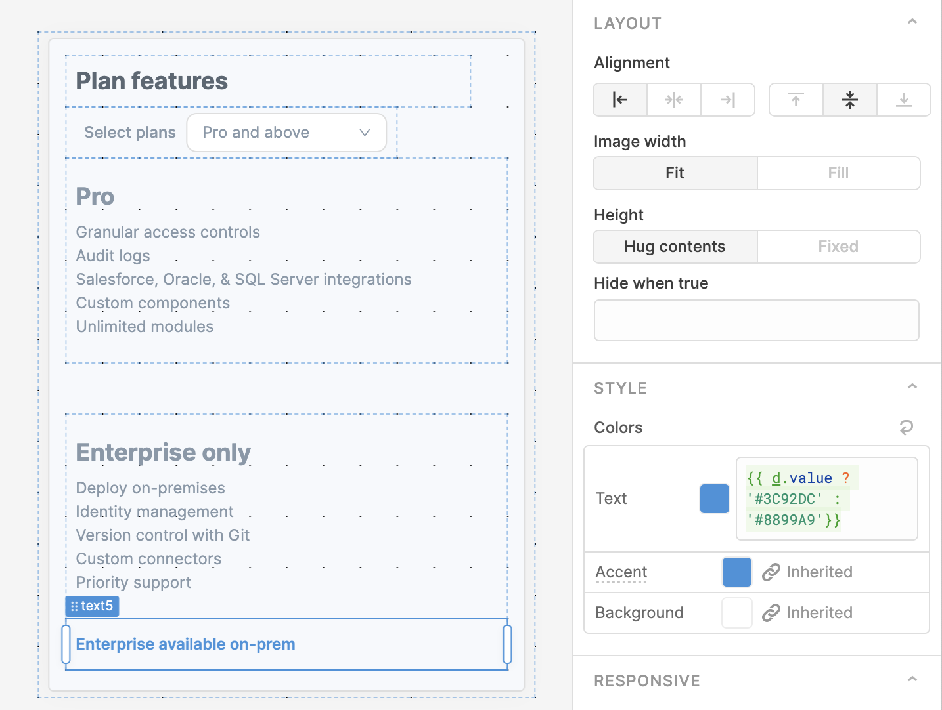This screenshot has width=942, height=710.
Task: Select the Plan features heading text
Action: pyautogui.click(x=152, y=81)
